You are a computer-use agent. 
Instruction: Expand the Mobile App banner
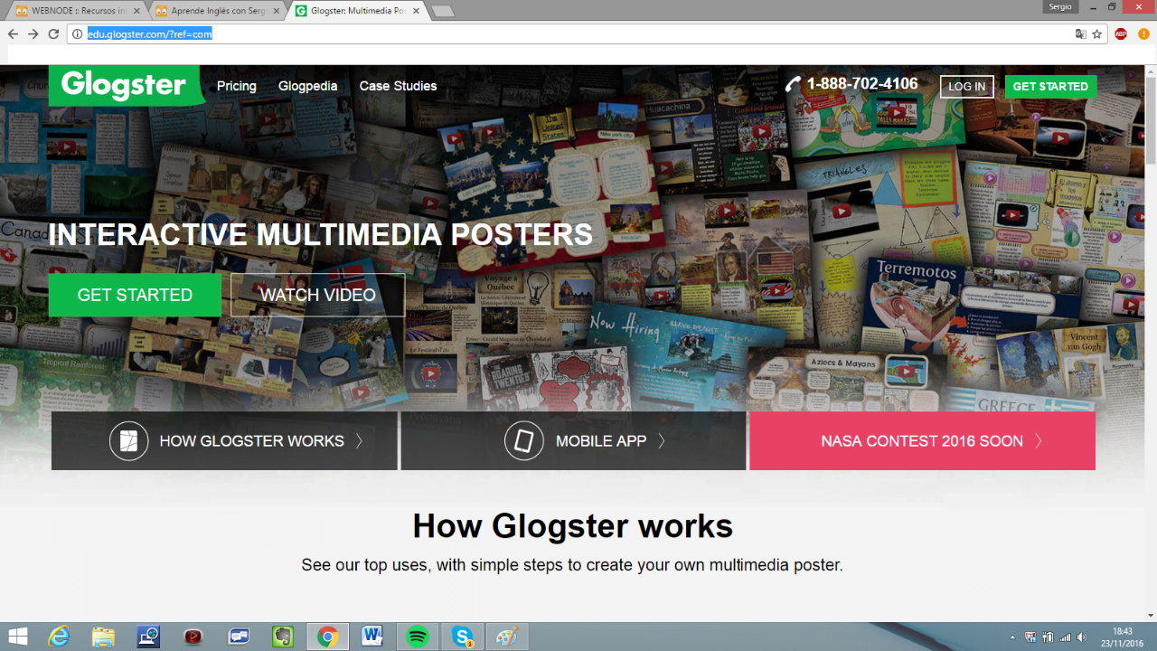tap(573, 441)
